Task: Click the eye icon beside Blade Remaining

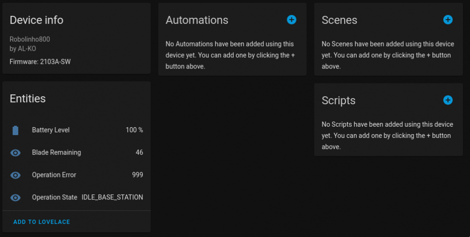Action: coord(16,153)
